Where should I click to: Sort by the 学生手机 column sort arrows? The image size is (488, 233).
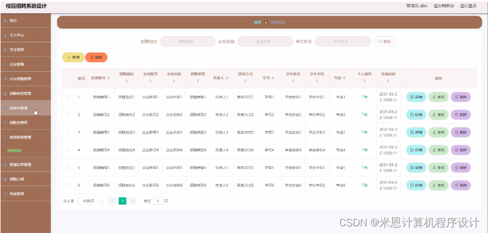(317, 81)
